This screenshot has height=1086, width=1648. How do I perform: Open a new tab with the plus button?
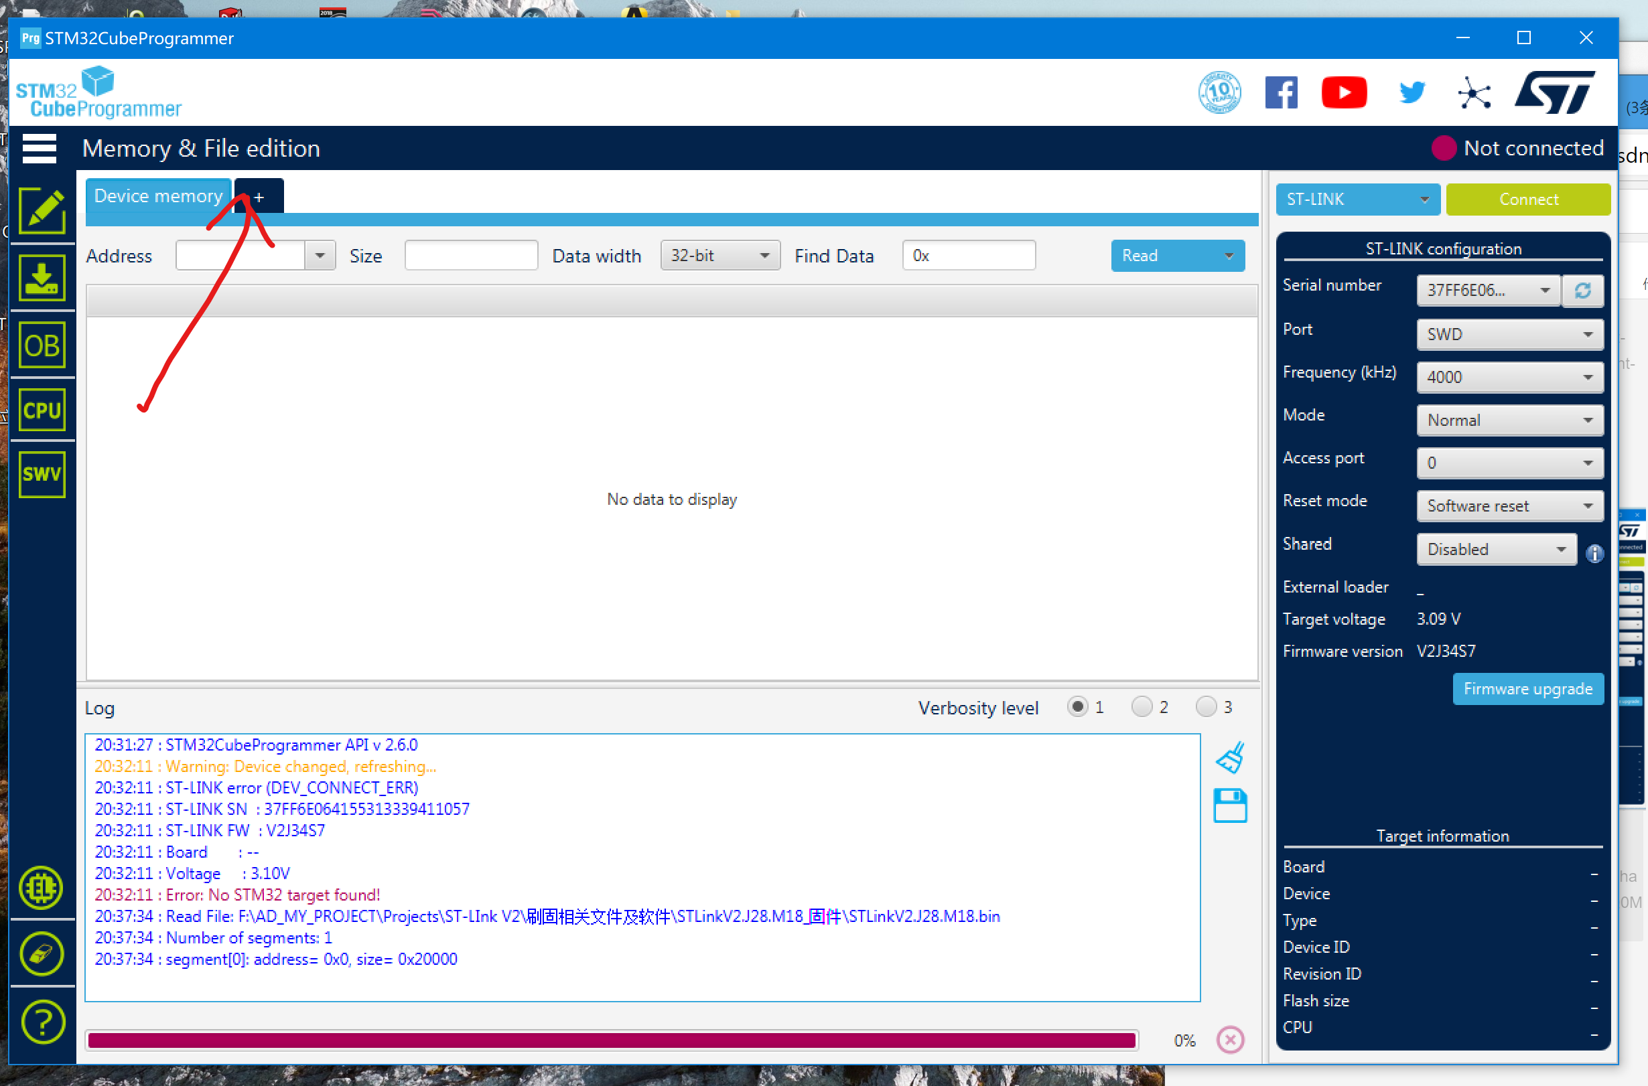click(259, 196)
